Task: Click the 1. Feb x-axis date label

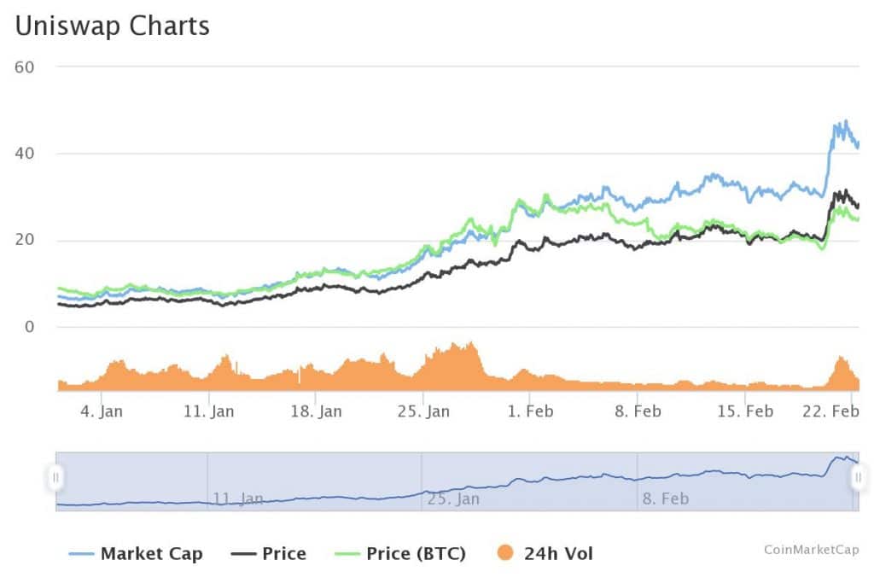Action: click(x=530, y=411)
